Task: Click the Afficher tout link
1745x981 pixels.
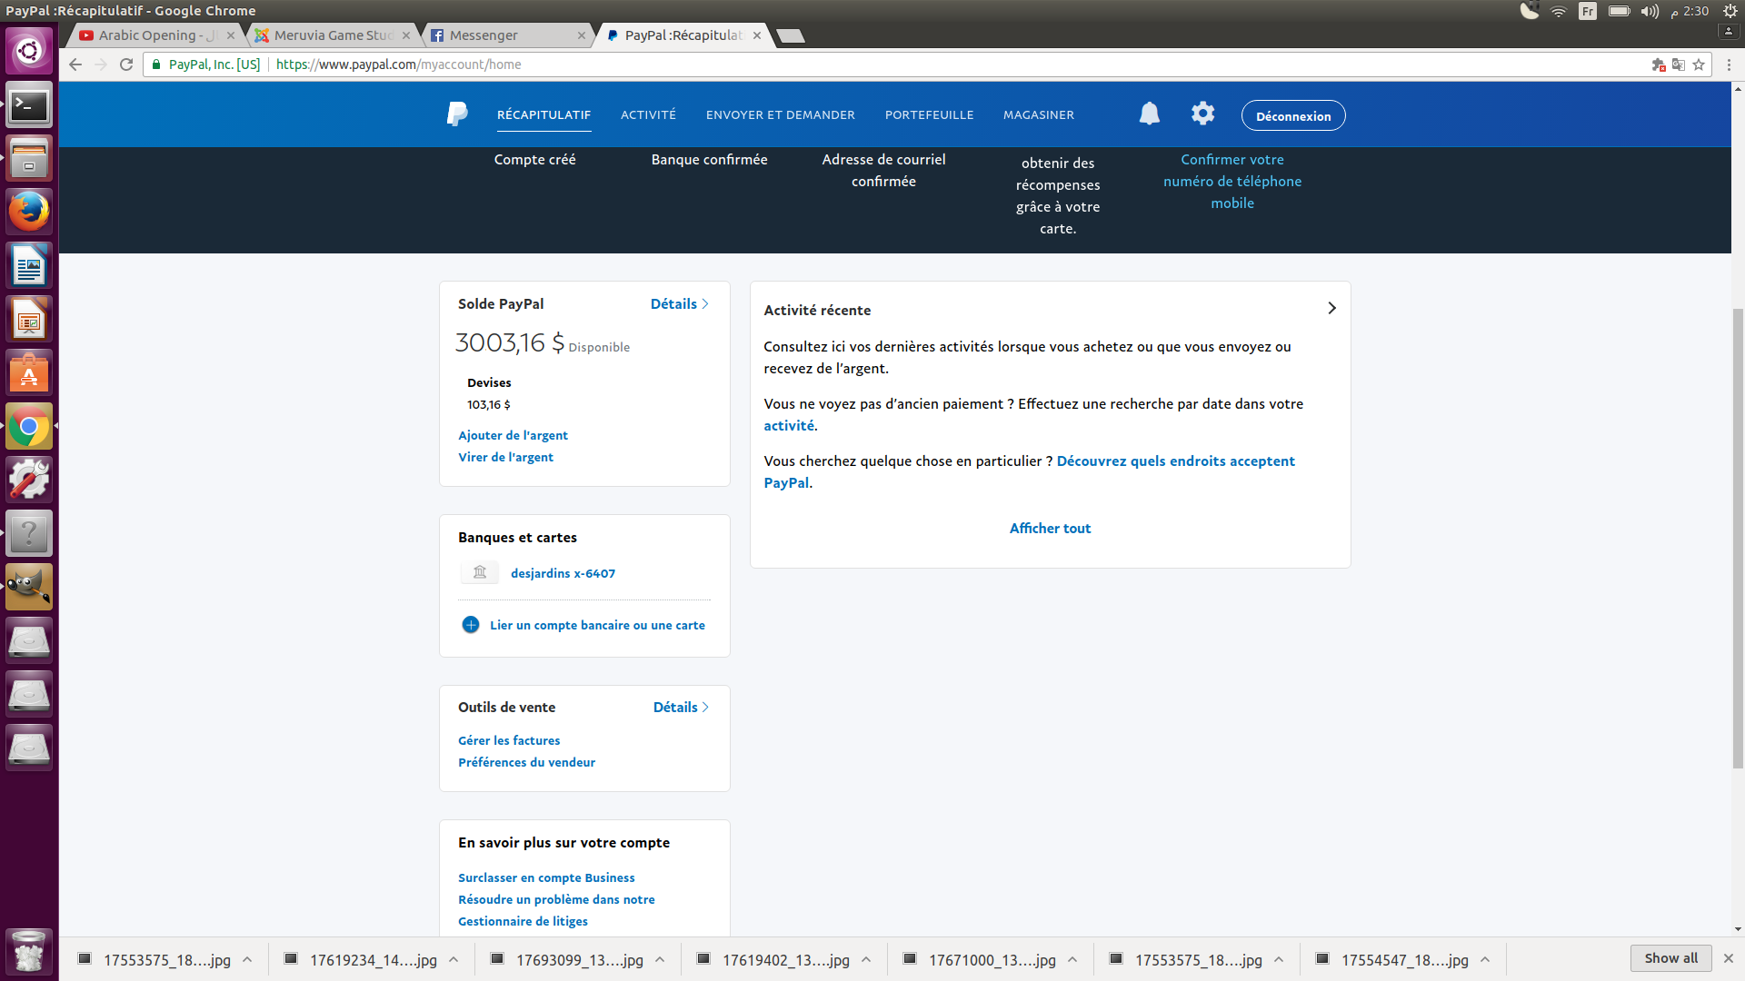Action: [1050, 529]
